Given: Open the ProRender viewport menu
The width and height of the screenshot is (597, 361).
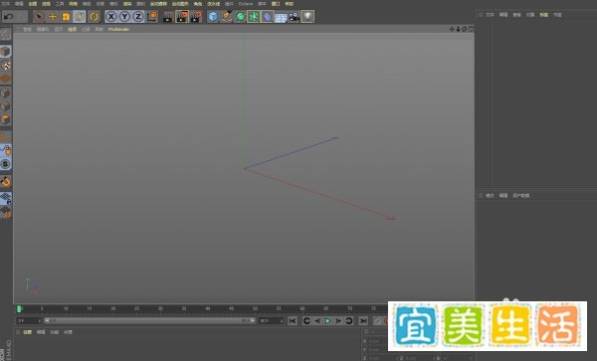Looking at the screenshot, I should pyautogui.click(x=118, y=29).
